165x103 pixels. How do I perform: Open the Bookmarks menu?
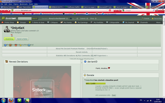(24, 4)
